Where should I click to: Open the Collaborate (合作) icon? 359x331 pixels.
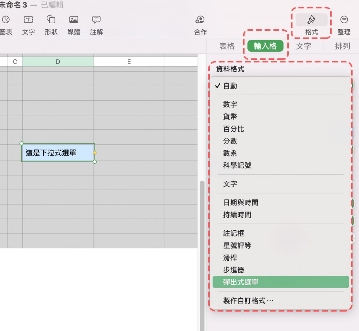pos(200,20)
